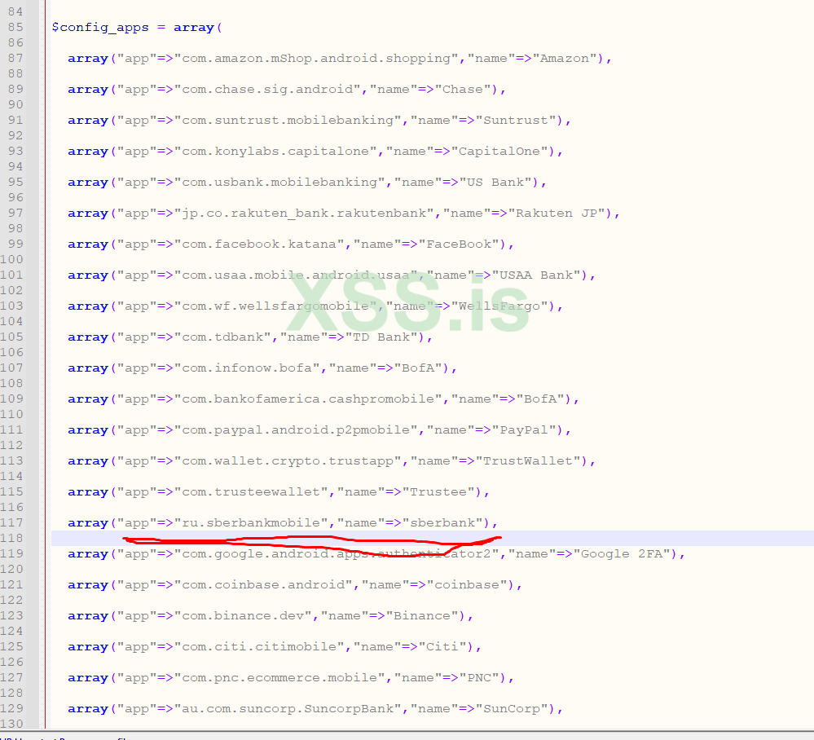This screenshot has height=740, width=814.
Task: Click the com.trusteewallet string
Action: tap(251, 491)
